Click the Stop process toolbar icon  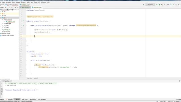click(165, 5)
